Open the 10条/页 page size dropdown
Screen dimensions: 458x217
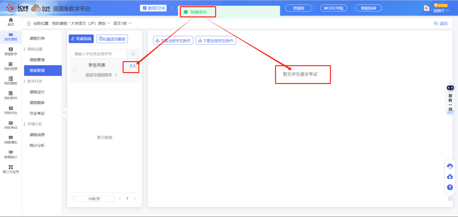pyautogui.click(x=94, y=199)
